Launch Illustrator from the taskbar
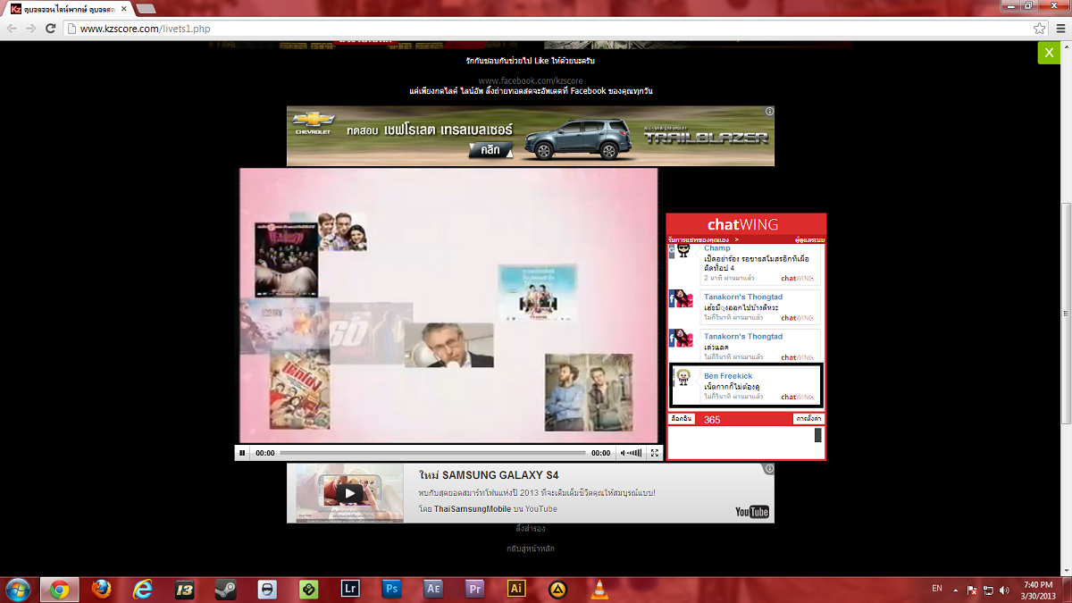Viewport: 1072px width, 603px height. click(x=515, y=590)
